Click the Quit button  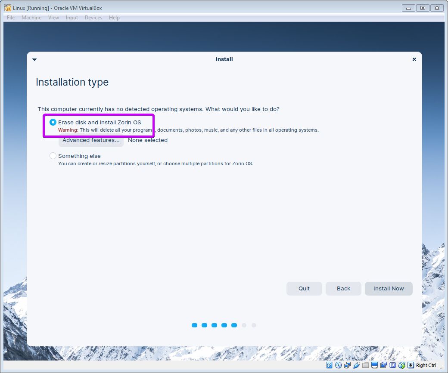(304, 289)
